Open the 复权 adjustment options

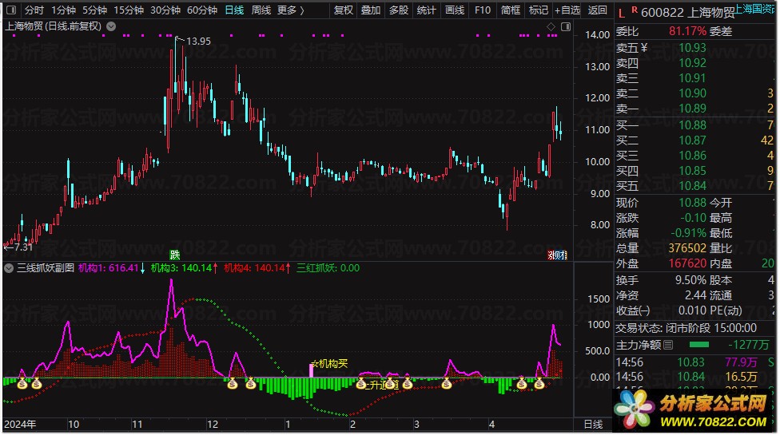tap(343, 10)
